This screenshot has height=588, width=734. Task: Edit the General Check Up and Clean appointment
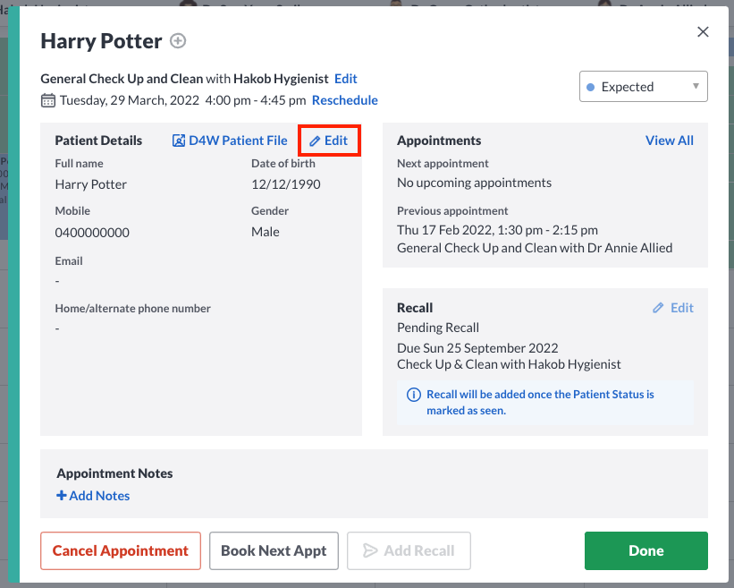(x=345, y=79)
